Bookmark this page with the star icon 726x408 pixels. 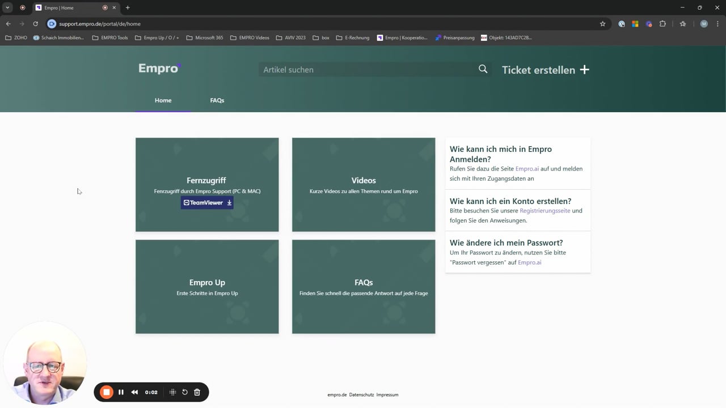(602, 24)
